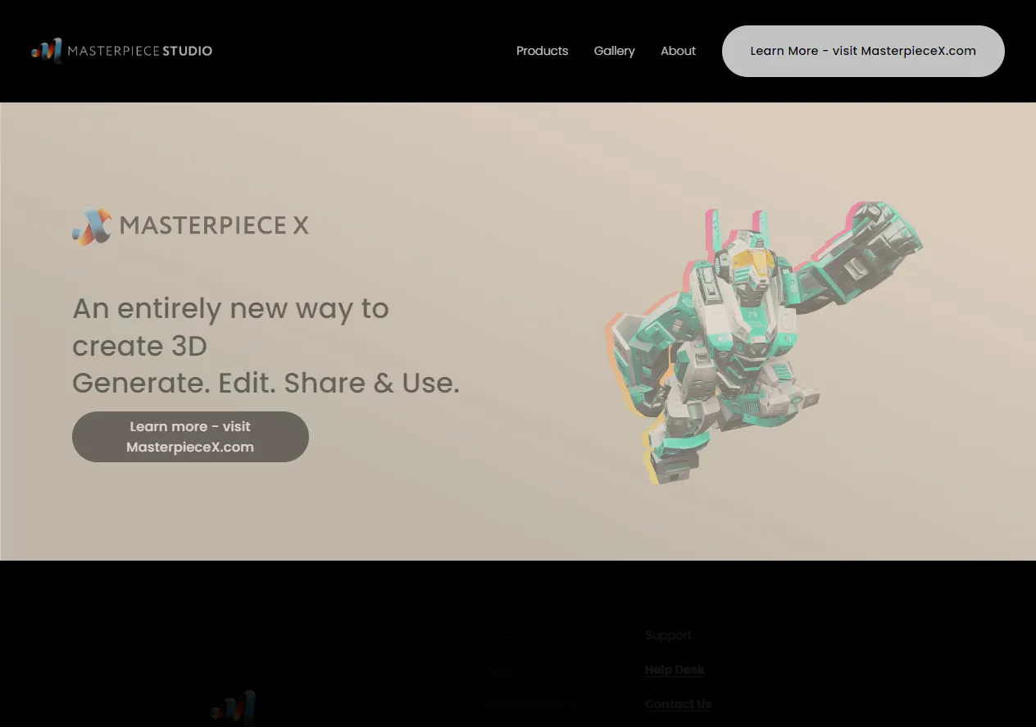Click the Masterpiece Studio logo in header
Image resolution: width=1036 pixels, height=727 pixels.
(x=121, y=51)
